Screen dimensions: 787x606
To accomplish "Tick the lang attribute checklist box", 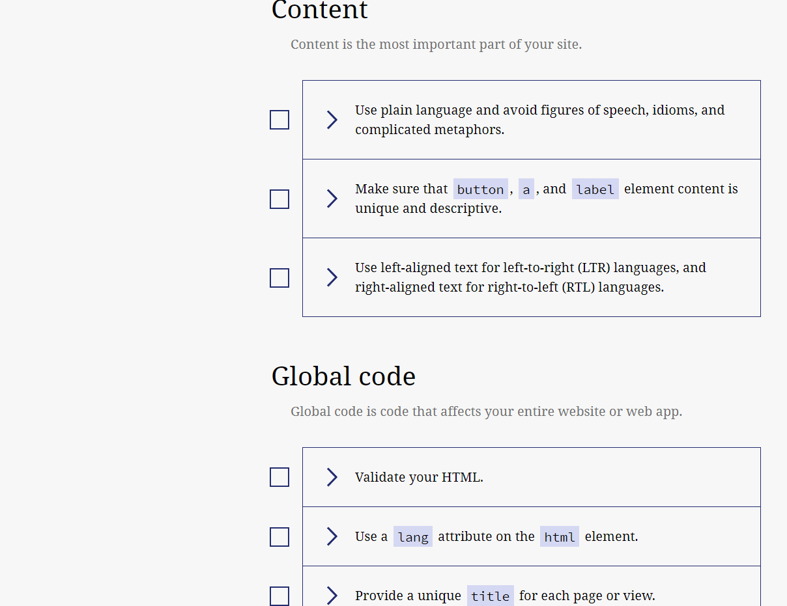I will tap(279, 537).
